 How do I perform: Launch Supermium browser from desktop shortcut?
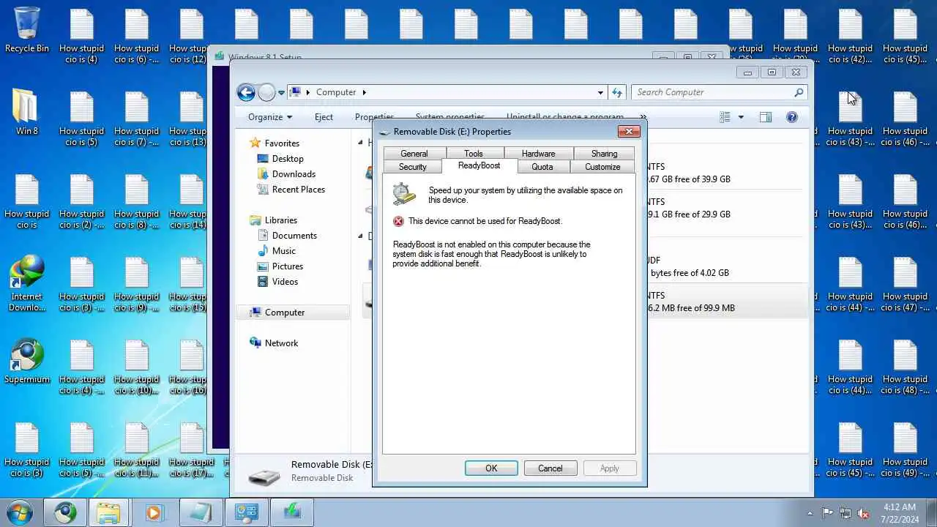pos(27,361)
